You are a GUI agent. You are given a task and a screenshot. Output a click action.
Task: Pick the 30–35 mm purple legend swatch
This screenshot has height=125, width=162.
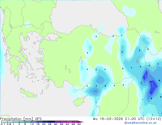tap(57, 122)
